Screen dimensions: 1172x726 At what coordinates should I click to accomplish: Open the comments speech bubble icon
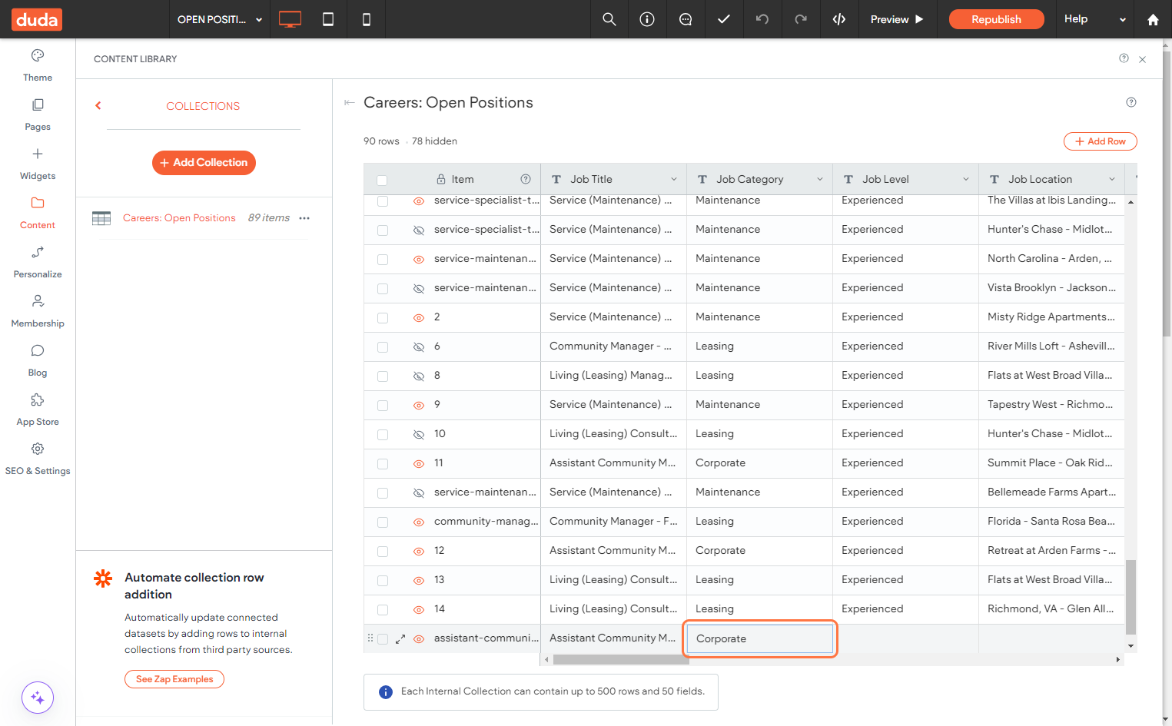pos(686,19)
